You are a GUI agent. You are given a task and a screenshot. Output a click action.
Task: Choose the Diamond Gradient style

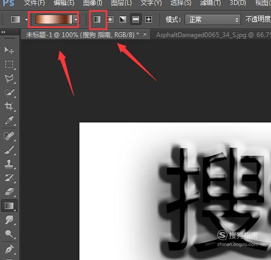click(x=149, y=19)
